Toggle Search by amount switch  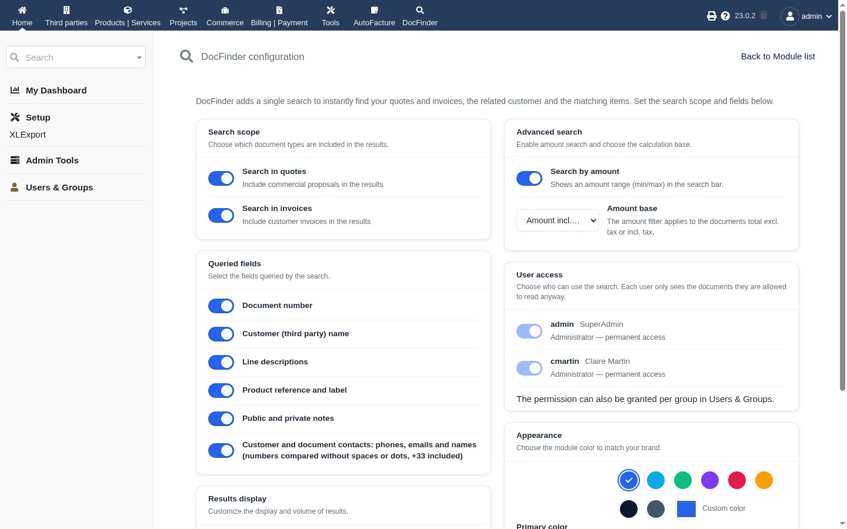[529, 178]
